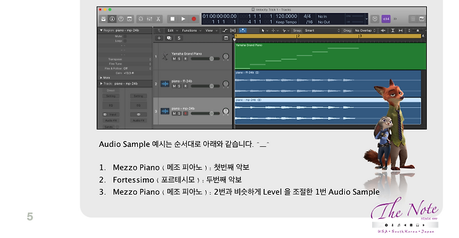
Task: Open the Library button in the control bar
Action: (x=103, y=19)
